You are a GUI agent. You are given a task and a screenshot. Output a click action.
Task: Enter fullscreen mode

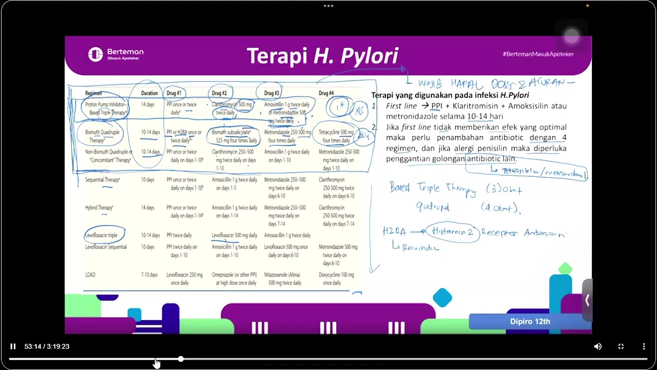point(621,346)
